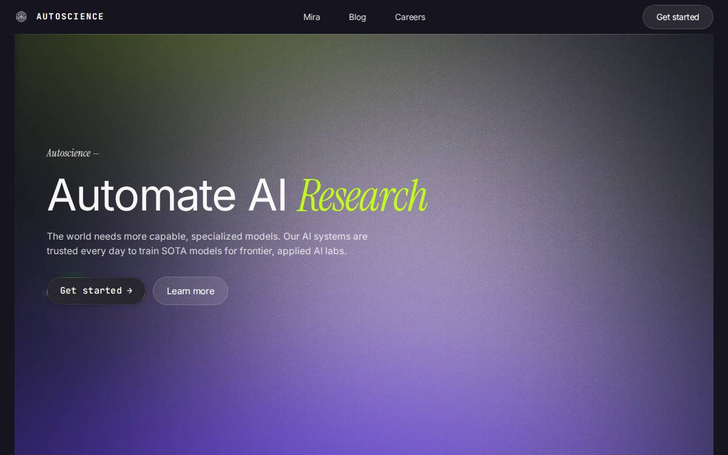Open the Blog nav link

[x=357, y=17]
